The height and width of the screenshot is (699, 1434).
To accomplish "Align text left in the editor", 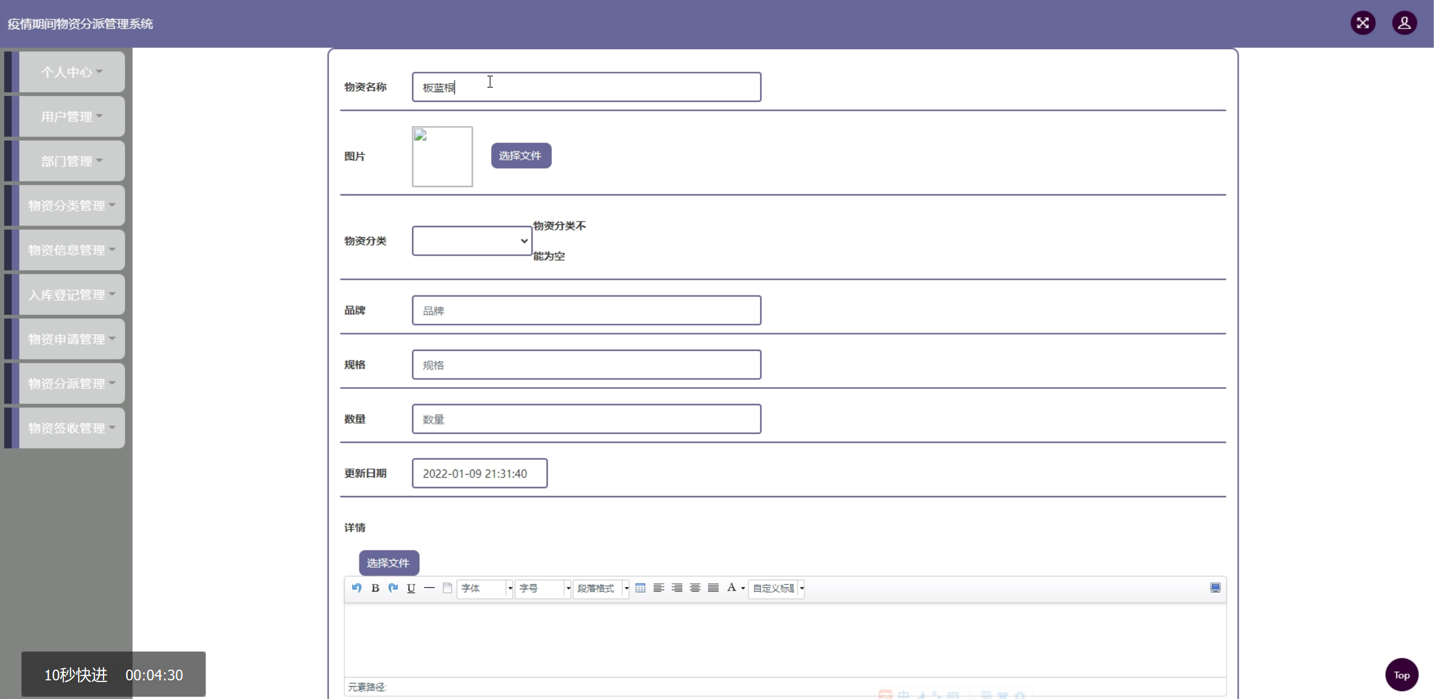I will pyautogui.click(x=658, y=588).
